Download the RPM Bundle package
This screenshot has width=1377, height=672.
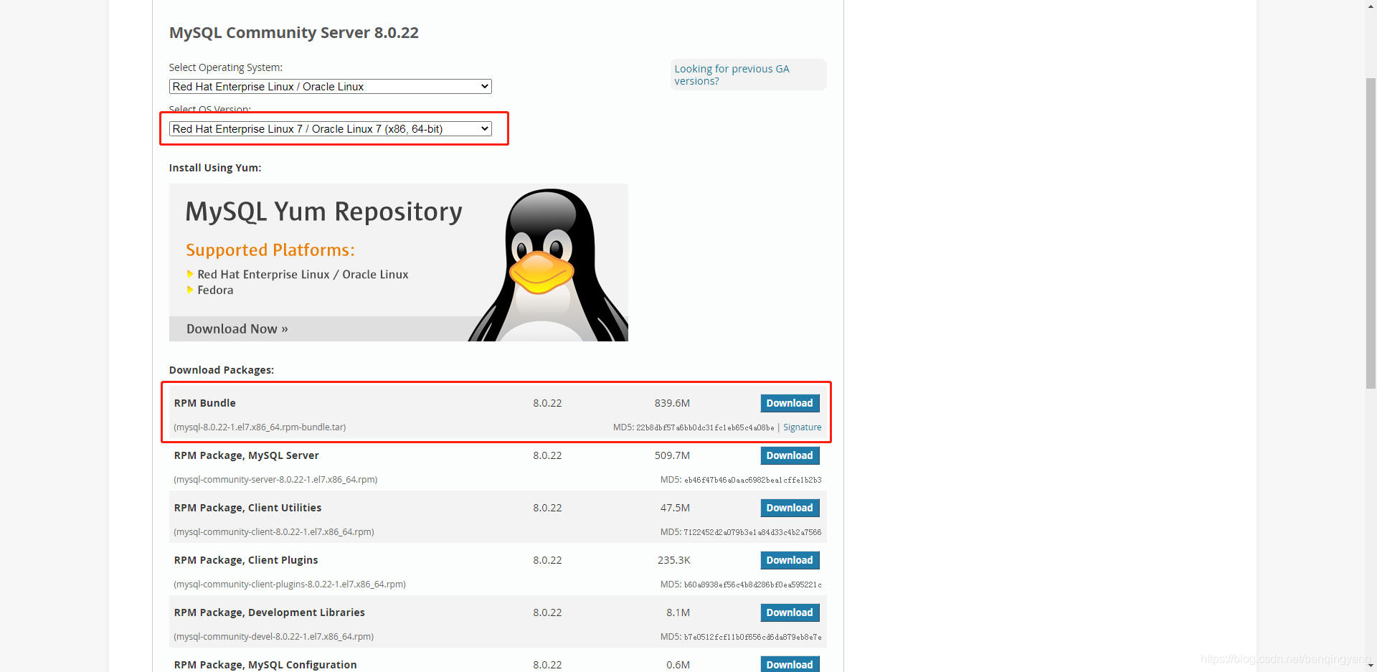click(790, 403)
